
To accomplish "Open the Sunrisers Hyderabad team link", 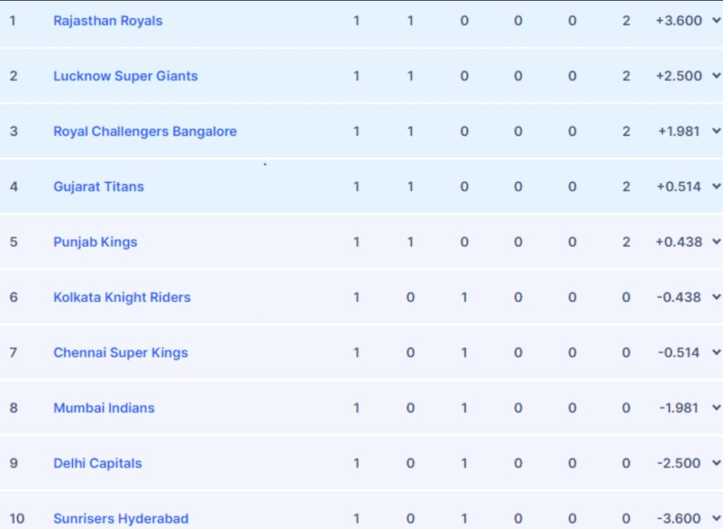I will point(121,518).
